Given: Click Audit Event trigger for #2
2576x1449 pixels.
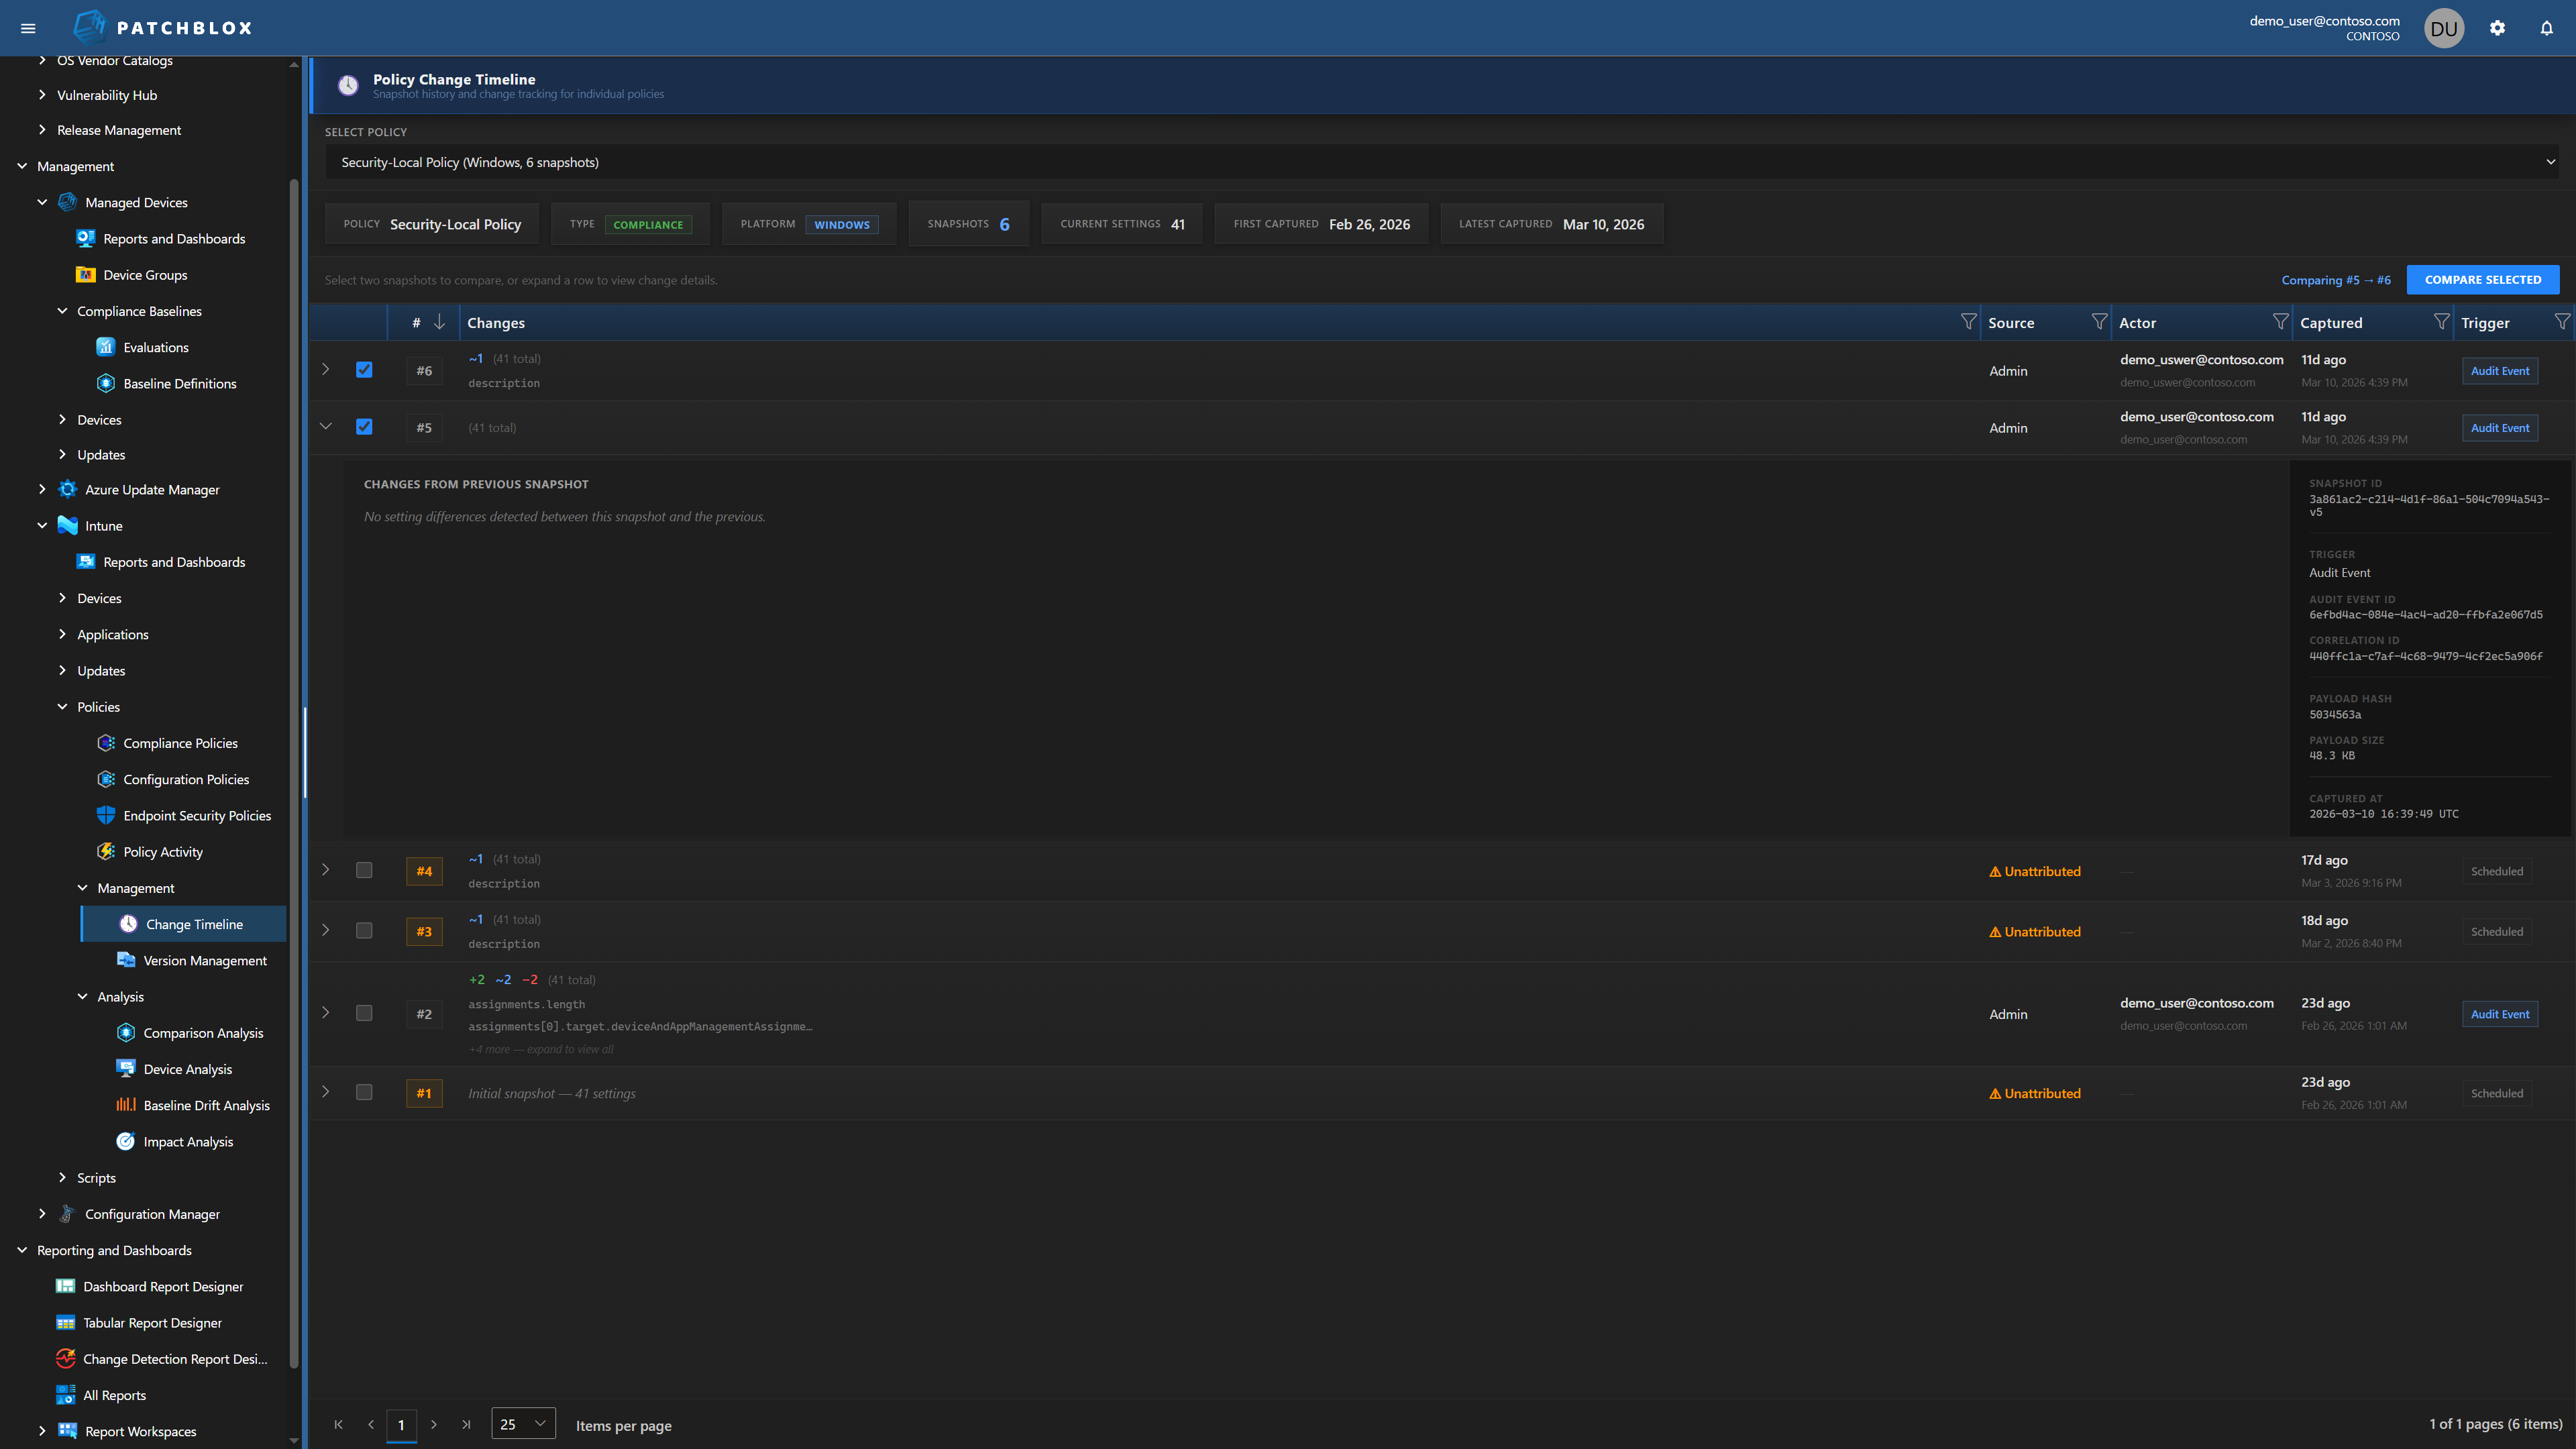Looking at the screenshot, I should 2499,1014.
